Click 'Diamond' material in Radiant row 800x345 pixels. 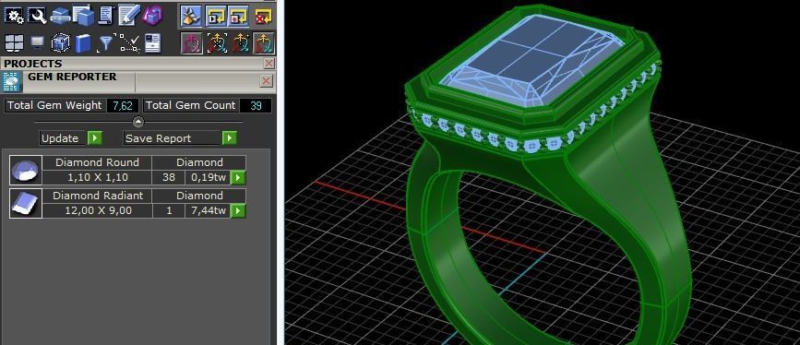(x=199, y=196)
